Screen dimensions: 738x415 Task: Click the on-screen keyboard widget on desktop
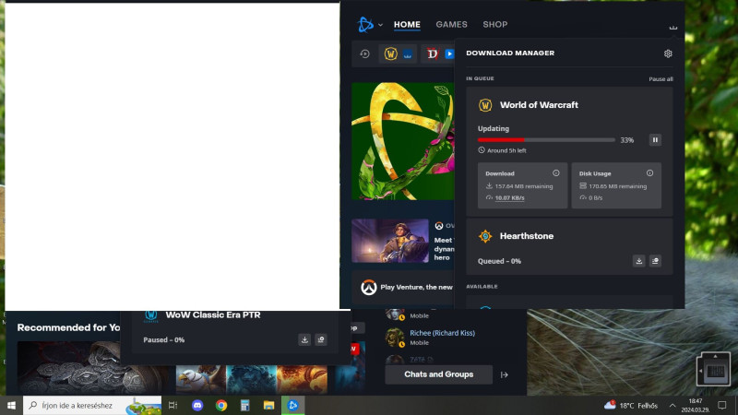[x=713, y=369]
